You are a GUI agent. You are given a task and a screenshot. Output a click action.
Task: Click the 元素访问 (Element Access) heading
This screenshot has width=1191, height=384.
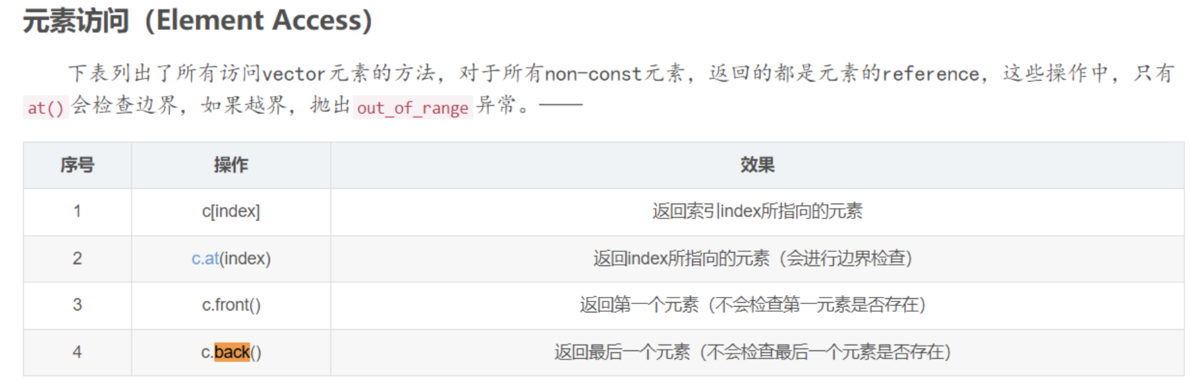(x=197, y=21)
